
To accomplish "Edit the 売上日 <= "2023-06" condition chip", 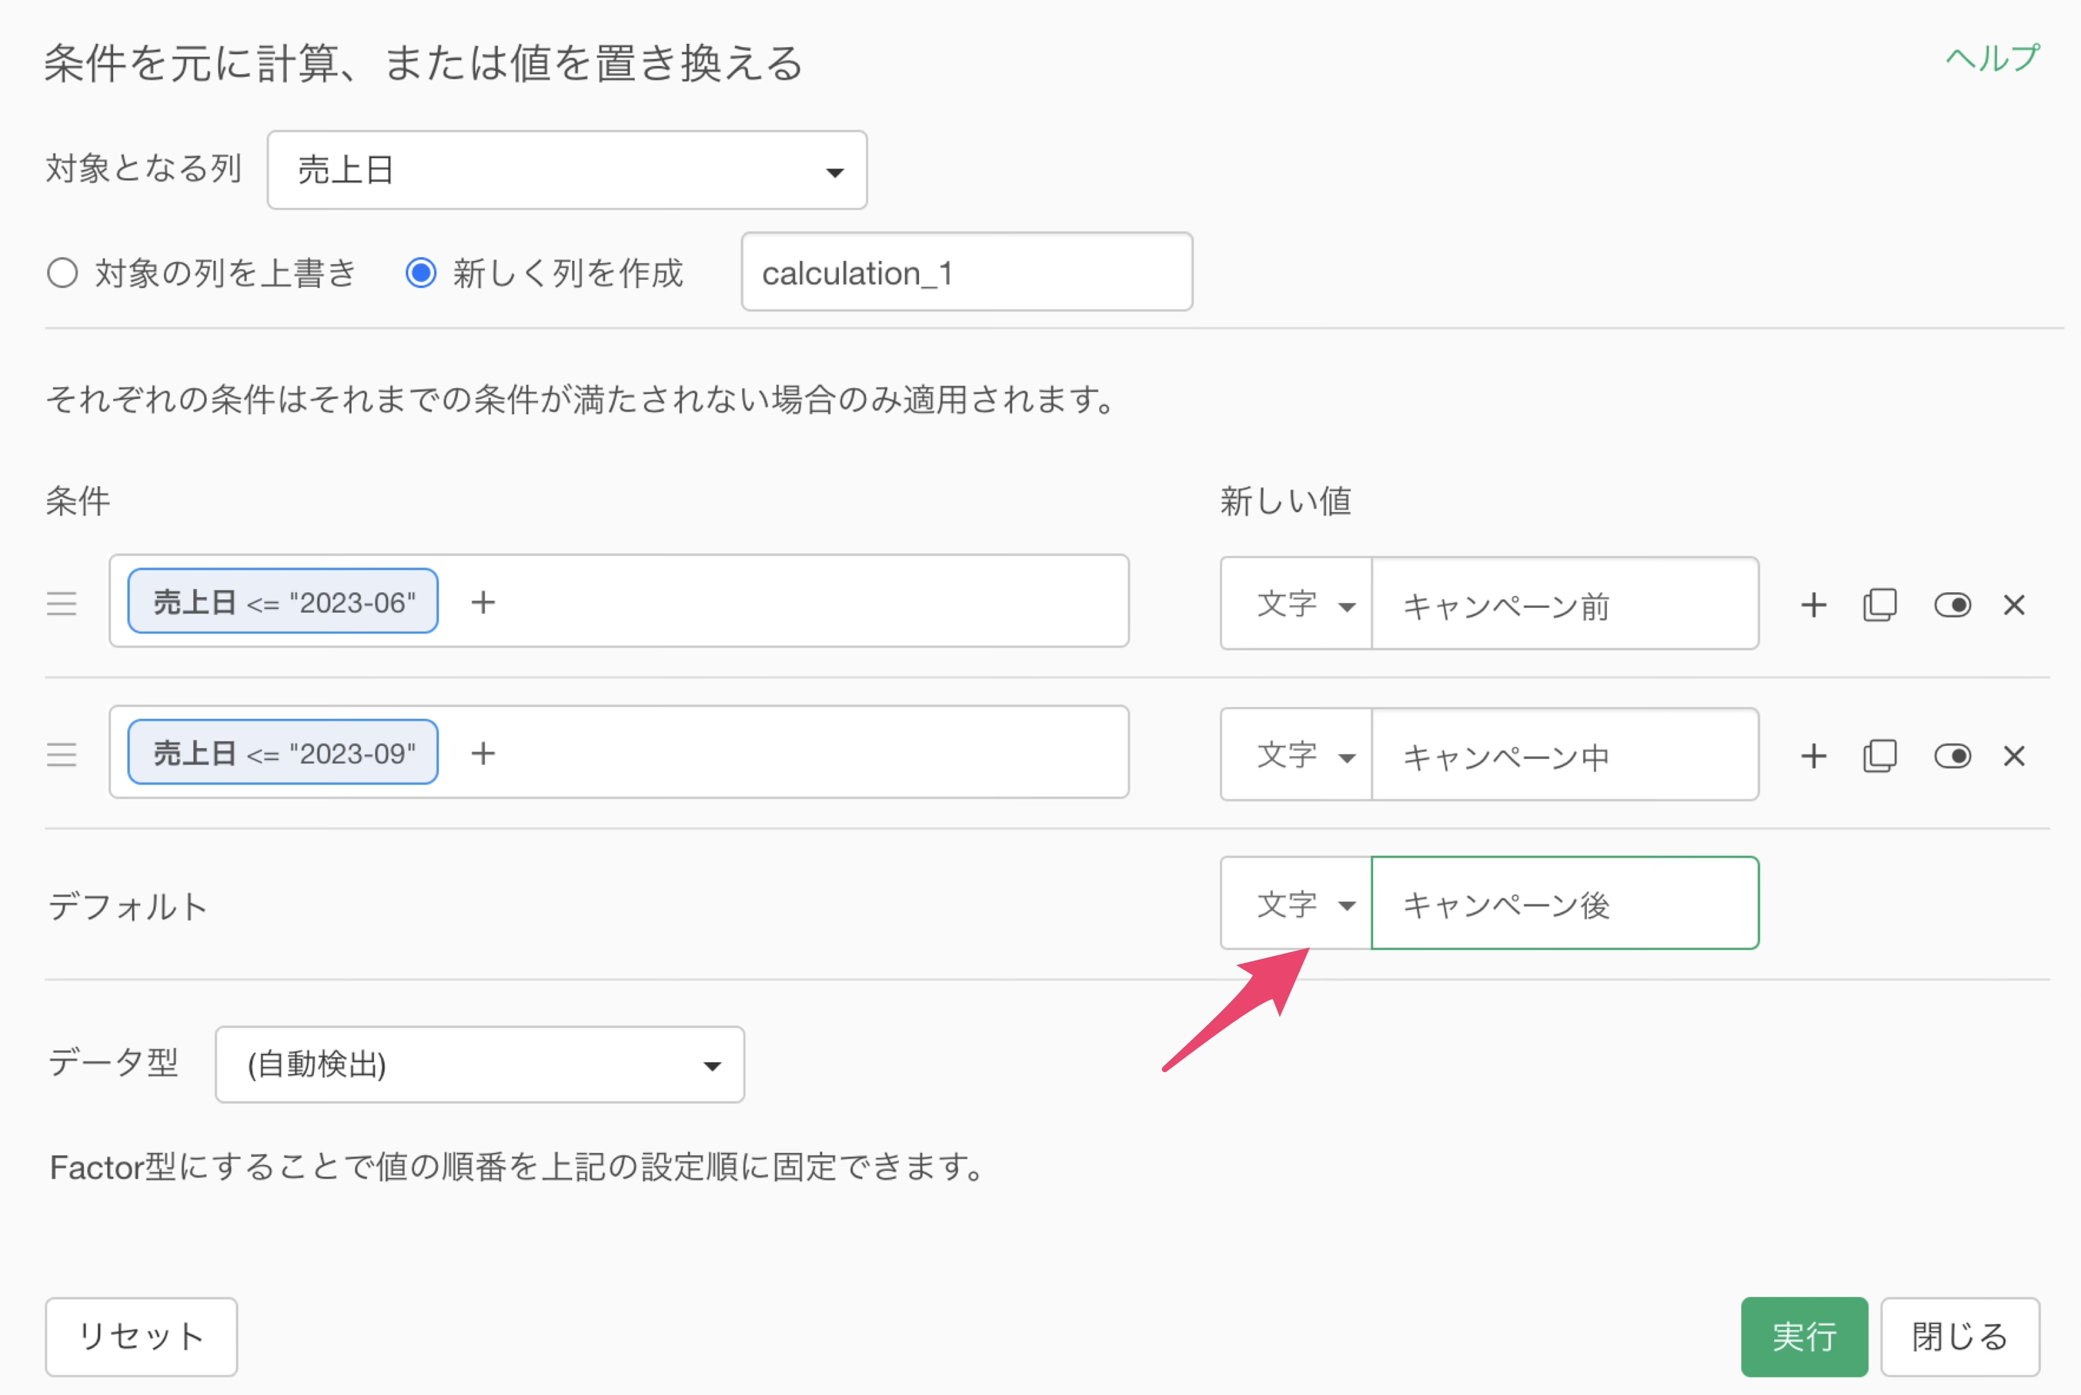I will [x=283, y=601].
